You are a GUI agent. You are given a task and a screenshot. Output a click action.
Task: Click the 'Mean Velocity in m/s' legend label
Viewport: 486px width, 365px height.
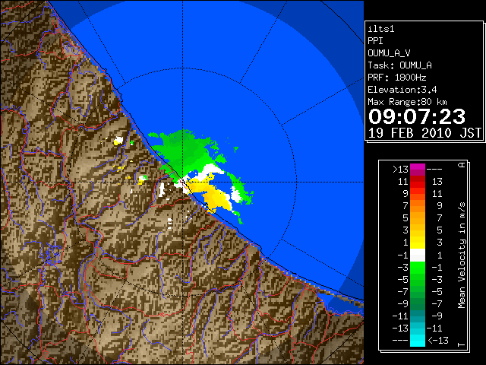click(x=462, y=255)
